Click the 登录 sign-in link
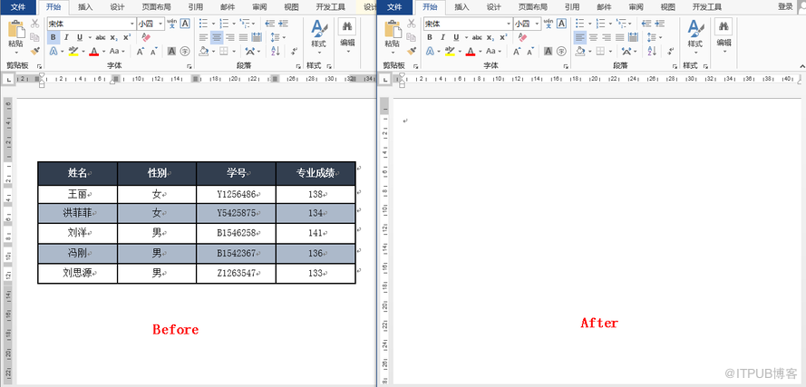 click(x=784, y=6)
